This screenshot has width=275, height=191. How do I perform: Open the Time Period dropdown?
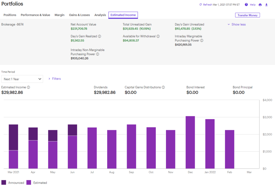[x=22, y=79]
